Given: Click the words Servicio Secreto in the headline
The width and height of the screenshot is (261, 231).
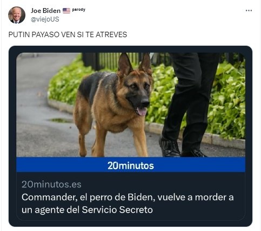Looking at the screenshot, I should tap(117, 209).
